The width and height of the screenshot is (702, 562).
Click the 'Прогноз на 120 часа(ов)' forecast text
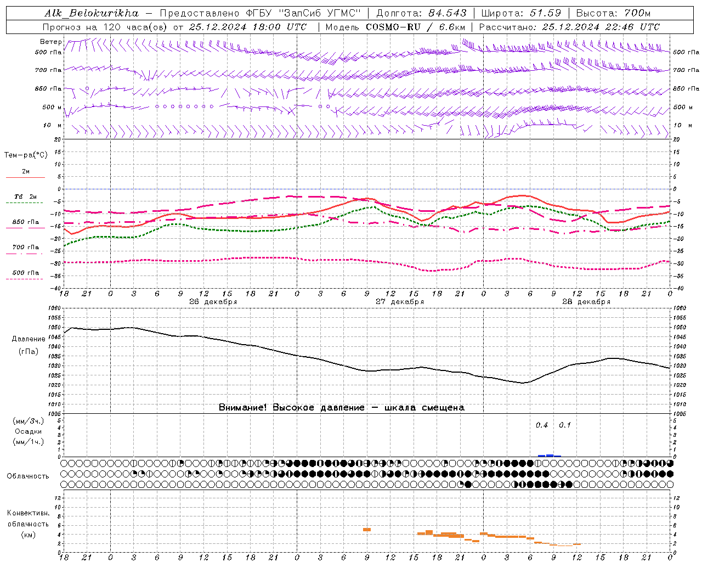pyautogui.click(x=105, y=27)
